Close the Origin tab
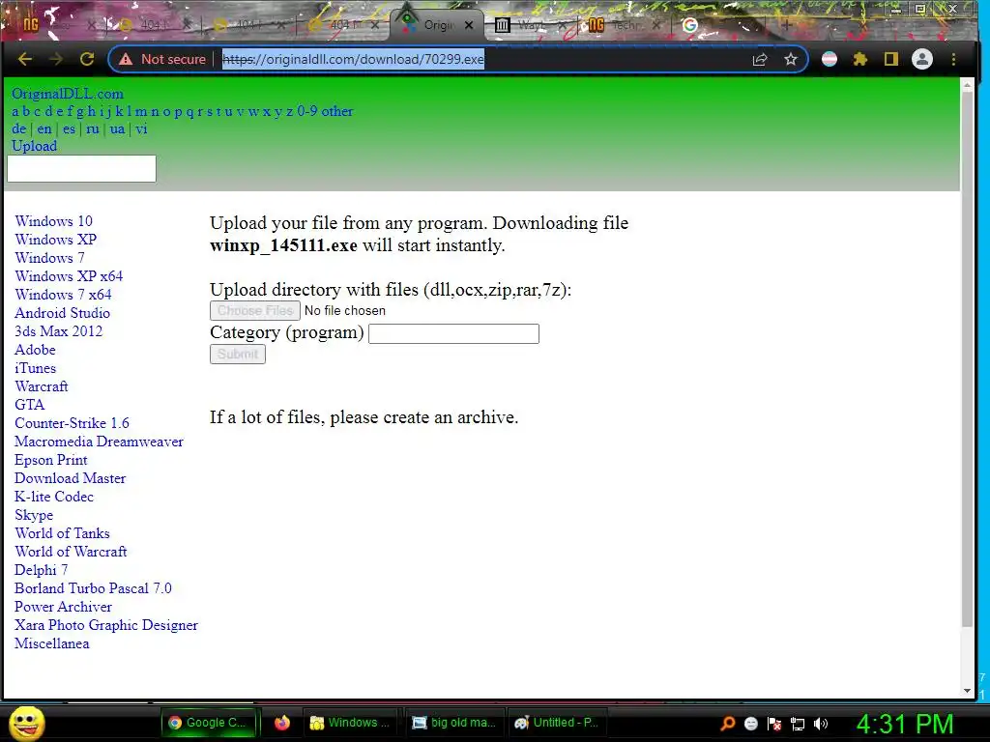The width and height of the screenshot is (990, 742). 469,25
